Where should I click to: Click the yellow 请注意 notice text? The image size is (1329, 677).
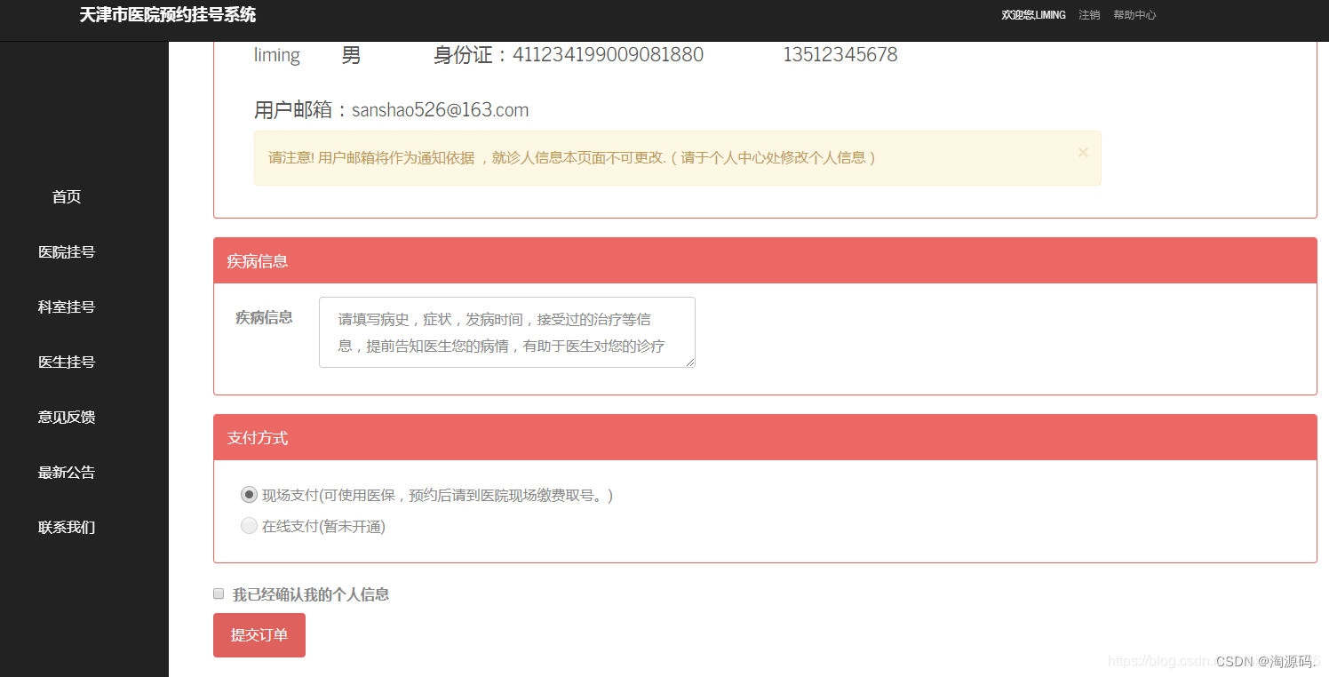click(572, 158)
